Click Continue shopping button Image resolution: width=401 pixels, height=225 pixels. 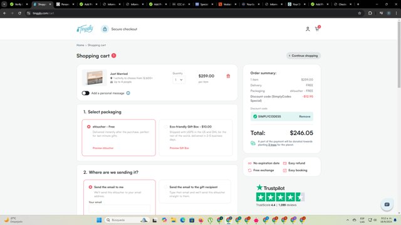coord(303,56)
